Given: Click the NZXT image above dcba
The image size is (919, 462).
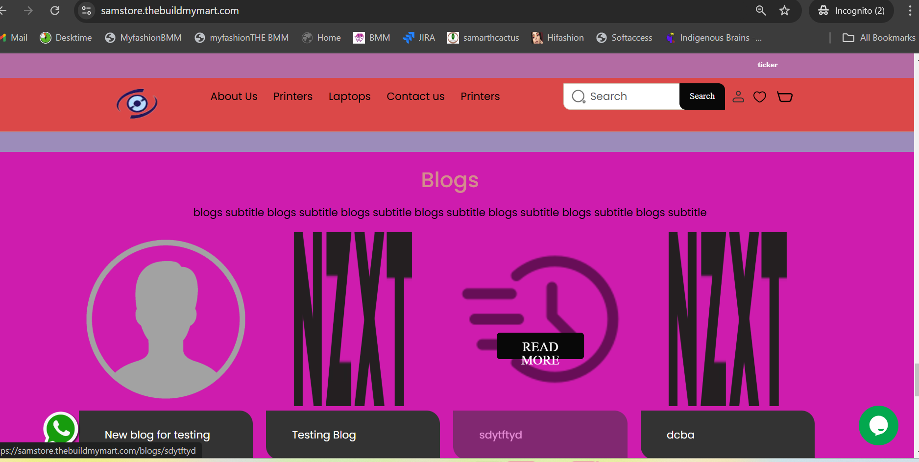Looking at the screenshot, I should pyautogui.click(x=727, y=319).
